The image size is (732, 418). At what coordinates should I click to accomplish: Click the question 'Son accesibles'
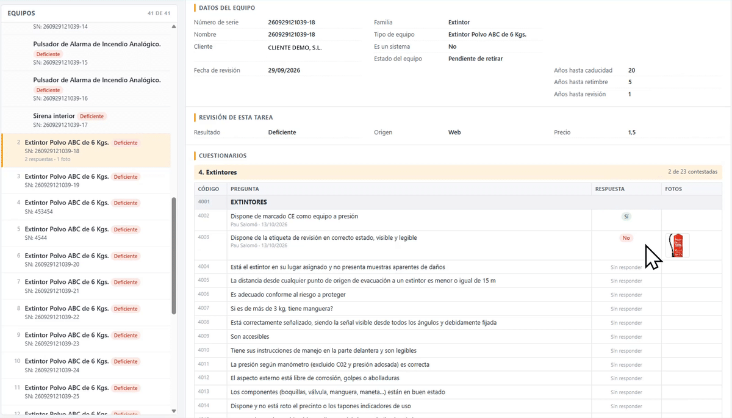click(250, 337)
